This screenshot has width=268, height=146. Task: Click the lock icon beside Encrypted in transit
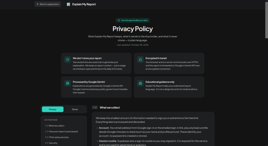pos(140,60)
